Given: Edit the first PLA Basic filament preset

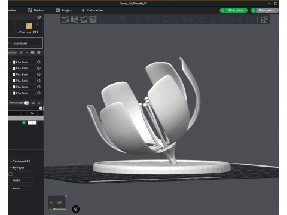Looking at the screenshot, I should pyautogui.click(x=39, y=62).
